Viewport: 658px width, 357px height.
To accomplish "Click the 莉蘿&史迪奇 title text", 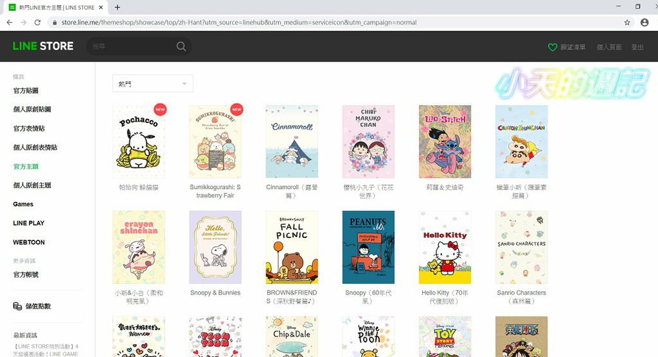I will [x=445, y=188].
